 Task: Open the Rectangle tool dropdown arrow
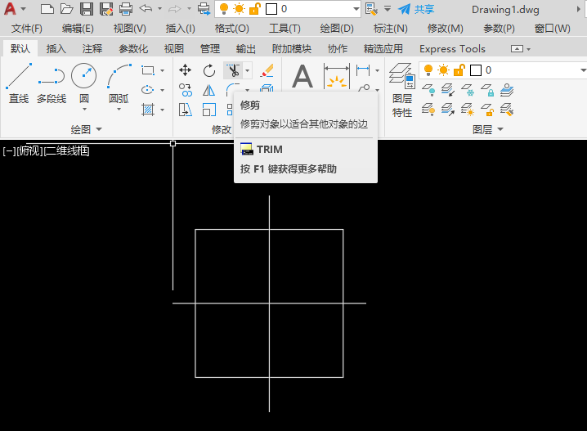[x=162, y=70]
